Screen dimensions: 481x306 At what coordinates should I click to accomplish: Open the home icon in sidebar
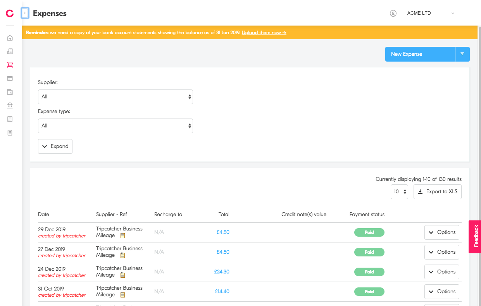tap(10, 38)
